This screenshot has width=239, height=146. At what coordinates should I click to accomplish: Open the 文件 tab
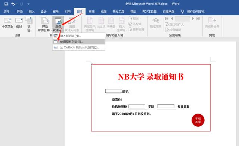click(7, 12)
